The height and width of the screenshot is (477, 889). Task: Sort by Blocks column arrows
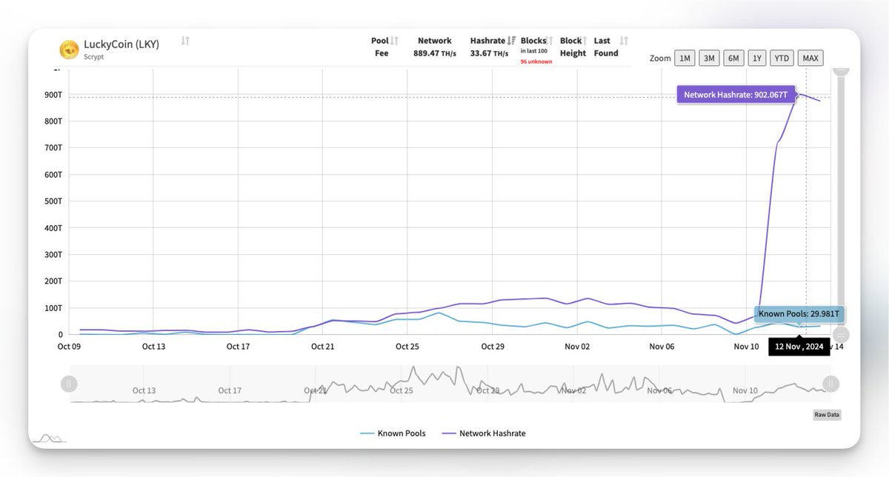click(x=550, y=41)
